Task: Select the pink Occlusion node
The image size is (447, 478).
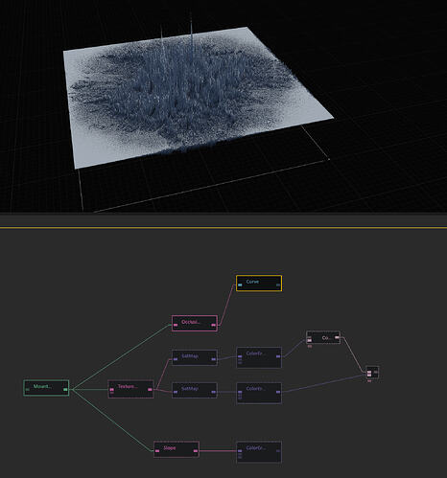Action: click(x=195, y=323)
